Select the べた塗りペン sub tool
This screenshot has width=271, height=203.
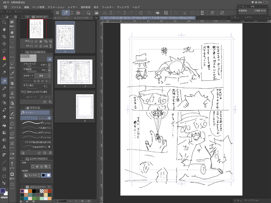36,128
